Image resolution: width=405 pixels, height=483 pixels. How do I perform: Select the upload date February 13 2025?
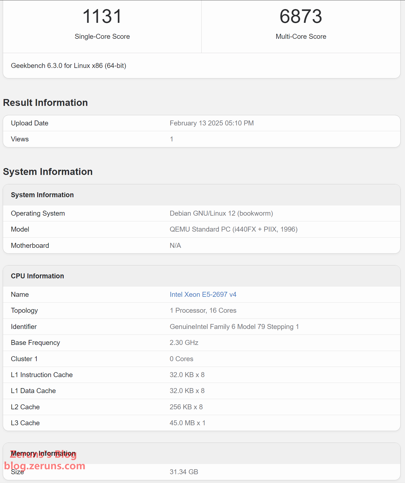211,123
